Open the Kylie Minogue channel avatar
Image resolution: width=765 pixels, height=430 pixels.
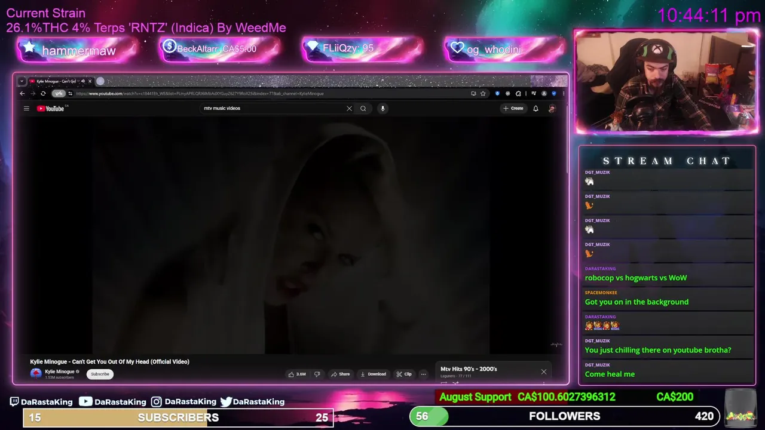(x=36, y=374)
